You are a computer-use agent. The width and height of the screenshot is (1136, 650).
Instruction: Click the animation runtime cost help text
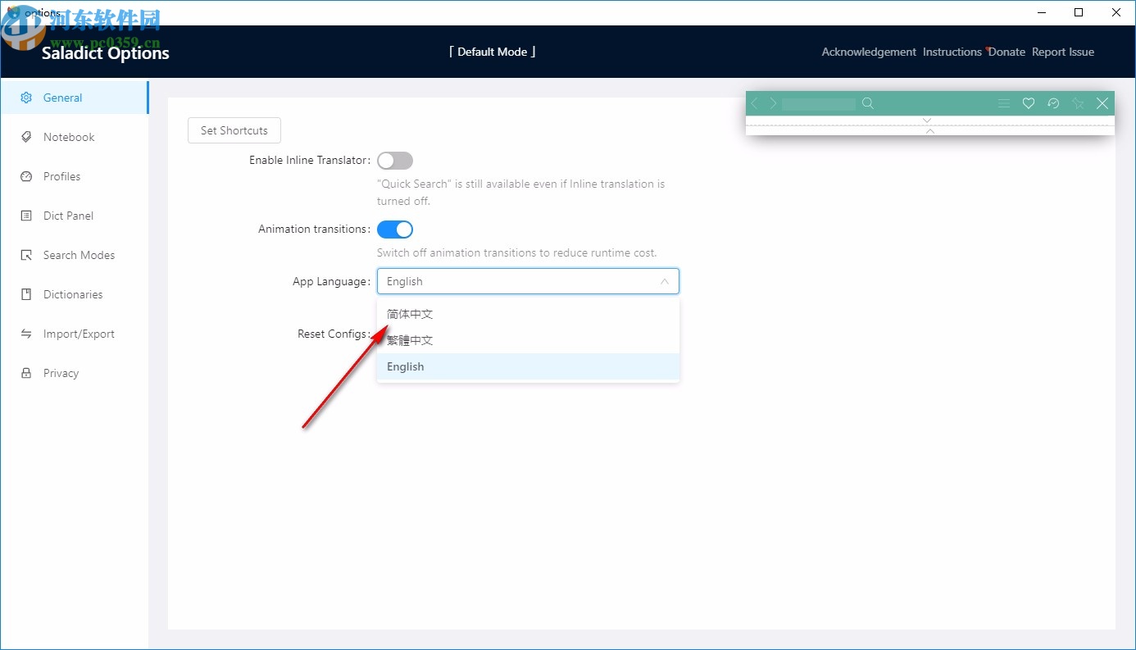point(517,252)
